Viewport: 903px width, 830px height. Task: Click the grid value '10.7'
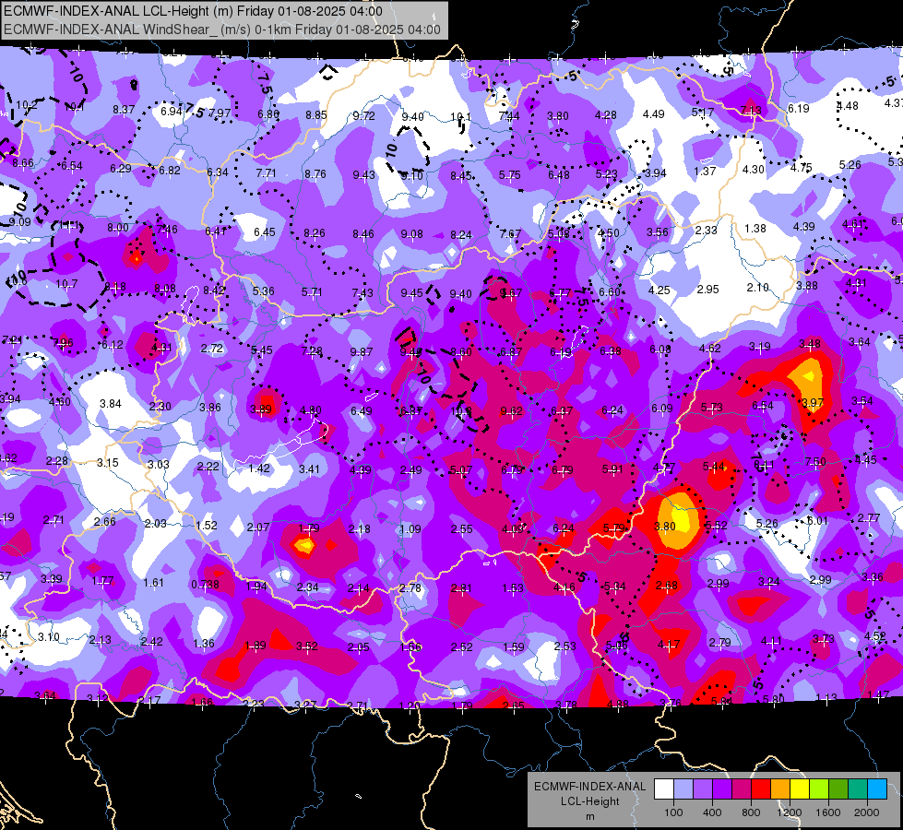[66, 283]
